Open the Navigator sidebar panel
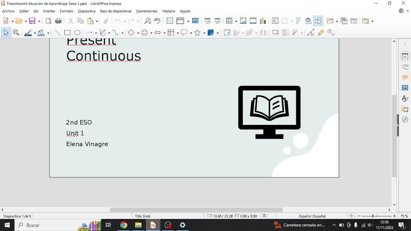411x231 pixels. point(405,120)
